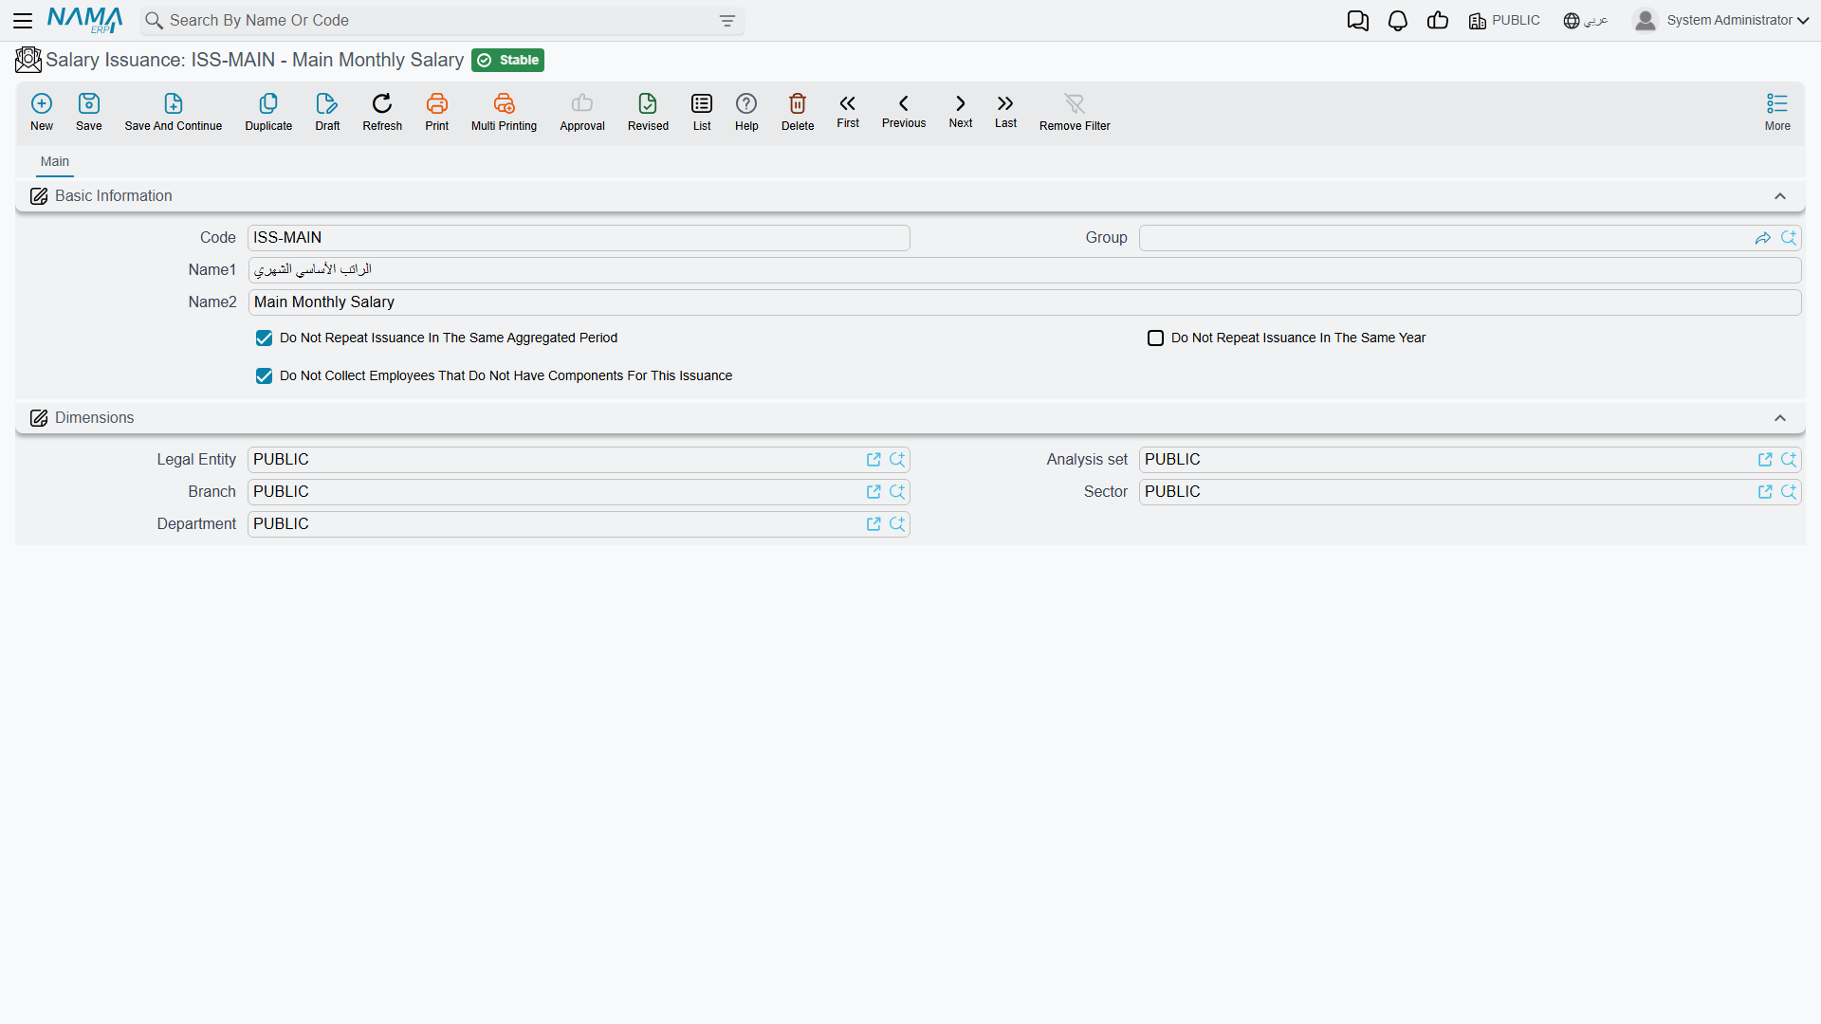Enable Do Not Repeat Issuance In The Same Year
This screenshot has width=1821, height=1024.
(x=1156, y=338)
